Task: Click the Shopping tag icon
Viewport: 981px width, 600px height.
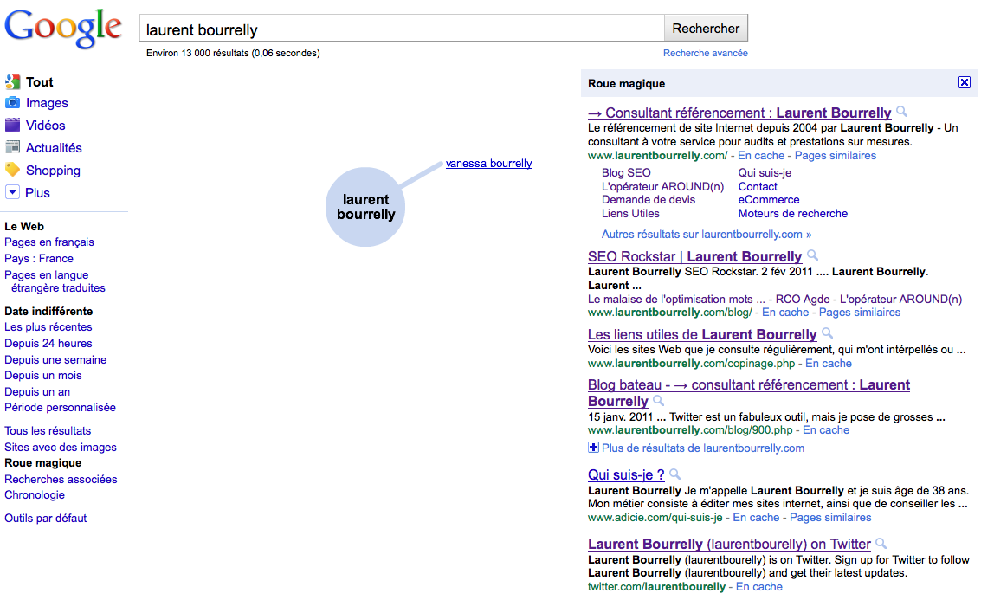Action: 12,170
